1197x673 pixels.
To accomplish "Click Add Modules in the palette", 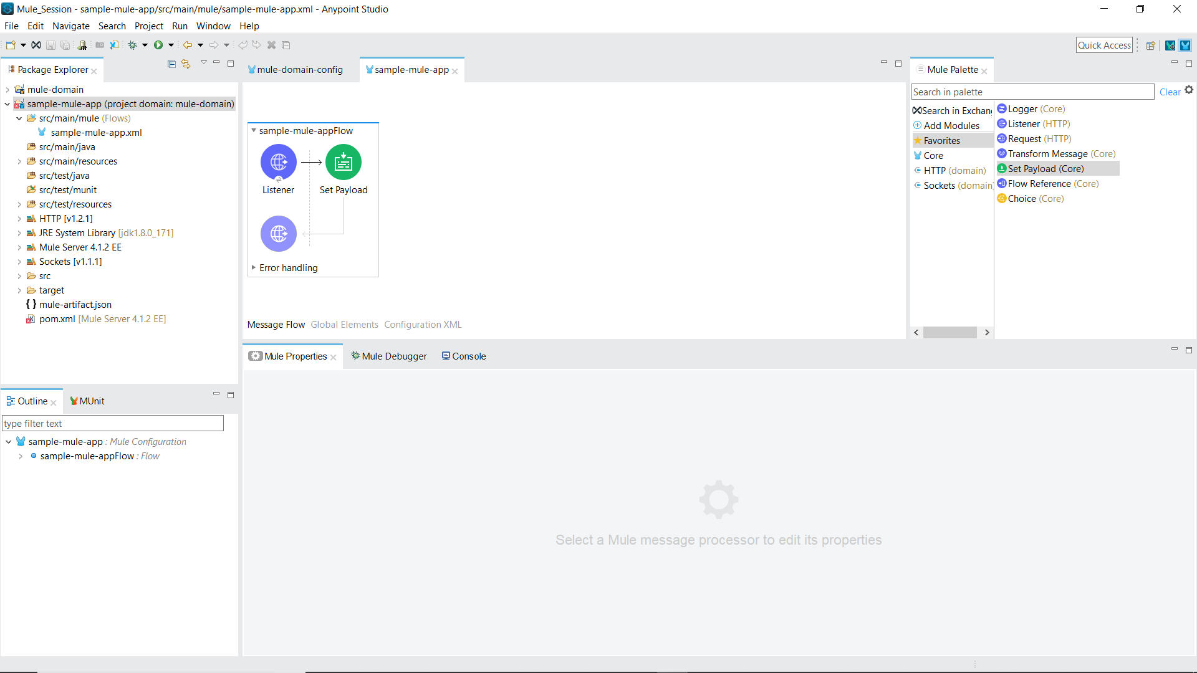I will coord(951,126).
